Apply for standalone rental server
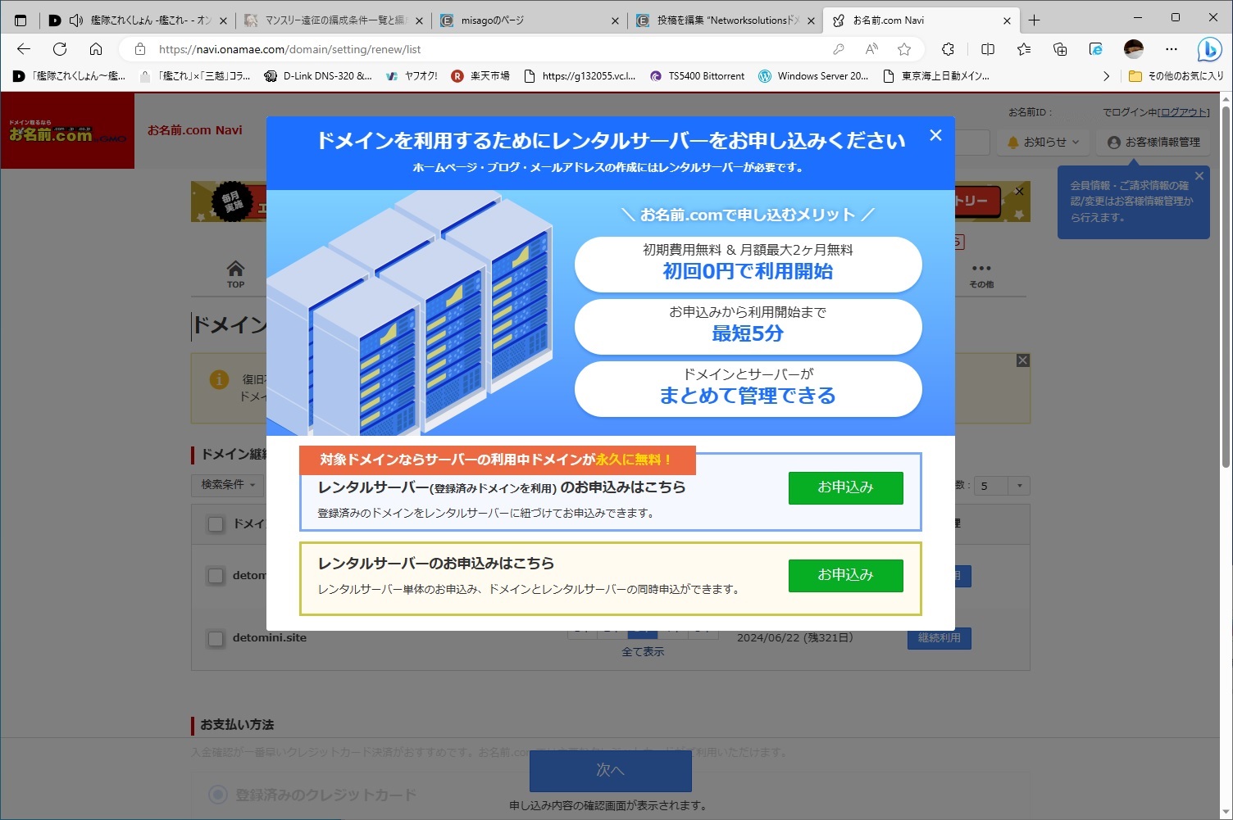The width and height of the screenshot is (1233, 820). click(x=845, y=575)
